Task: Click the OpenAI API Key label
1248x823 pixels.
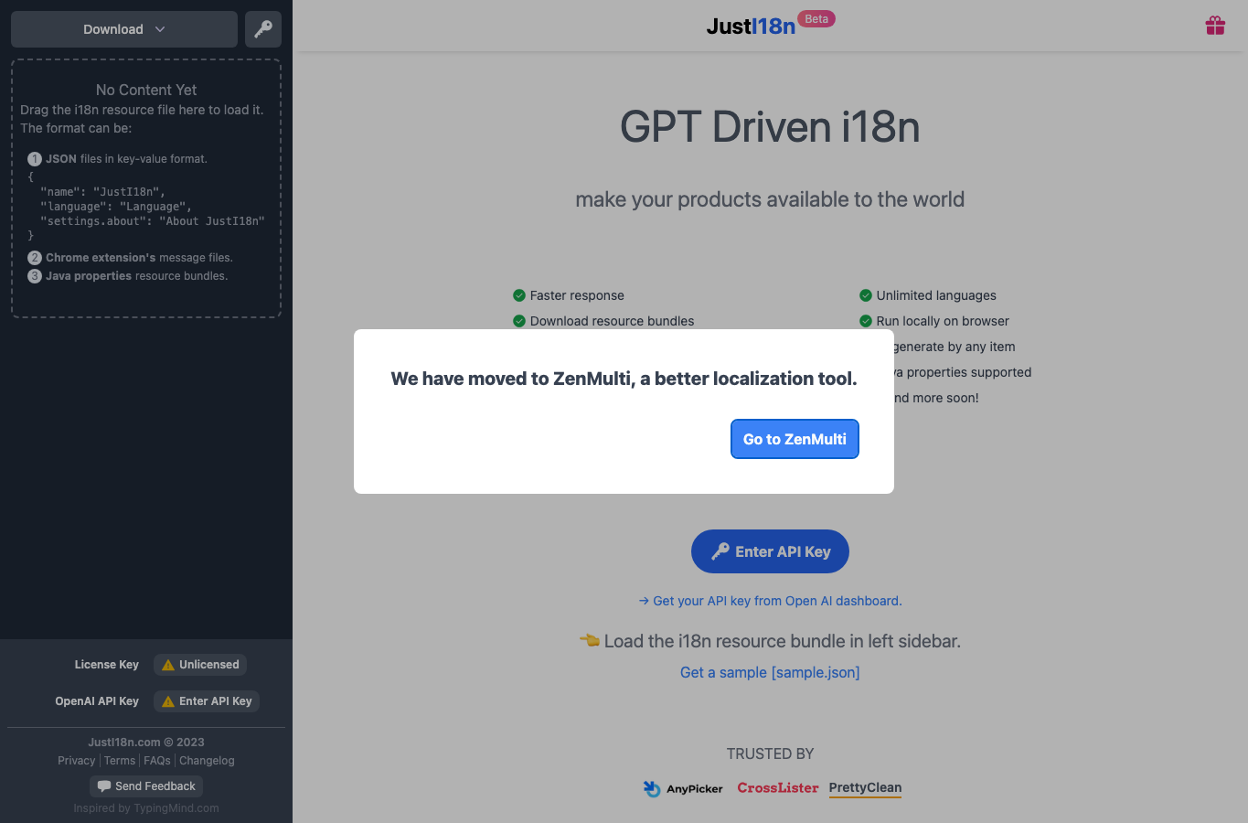Action: pyautogui.click(x=97, y=701)
